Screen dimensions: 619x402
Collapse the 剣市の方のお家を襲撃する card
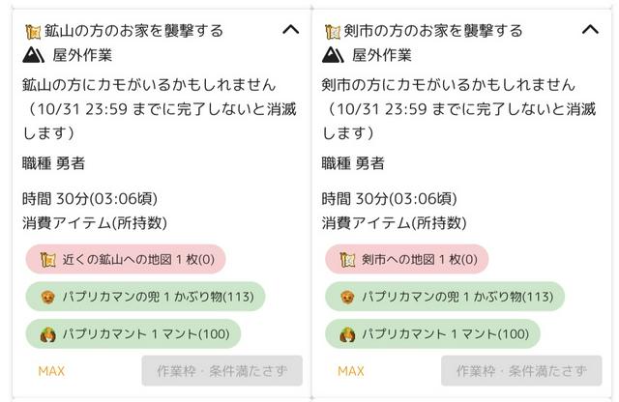590,30
